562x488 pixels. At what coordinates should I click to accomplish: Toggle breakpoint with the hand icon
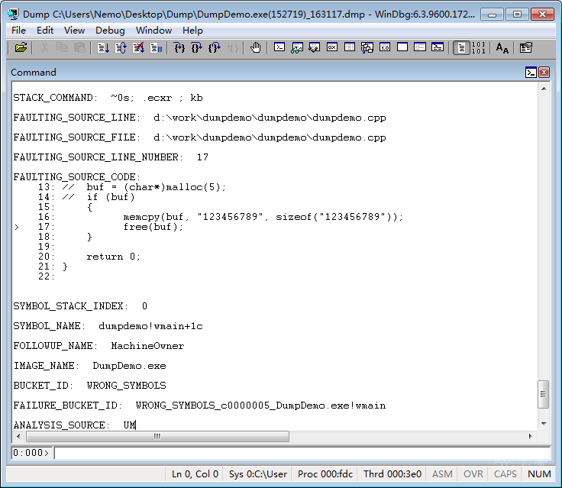tap(256, 47)
